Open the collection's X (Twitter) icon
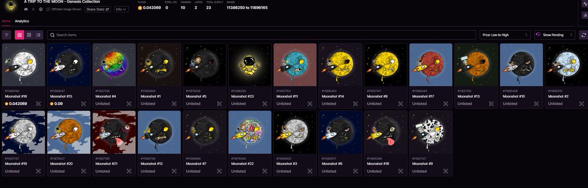 pyautogui.click(x=33, y=9)
